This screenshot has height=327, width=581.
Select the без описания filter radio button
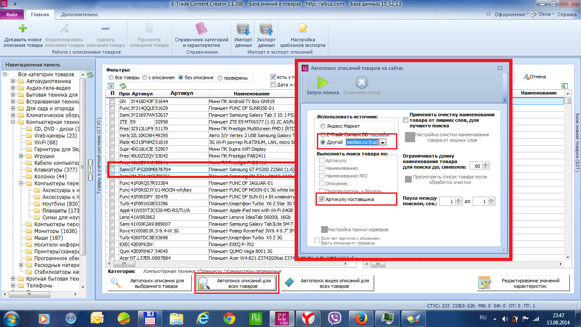click(181, 77)
